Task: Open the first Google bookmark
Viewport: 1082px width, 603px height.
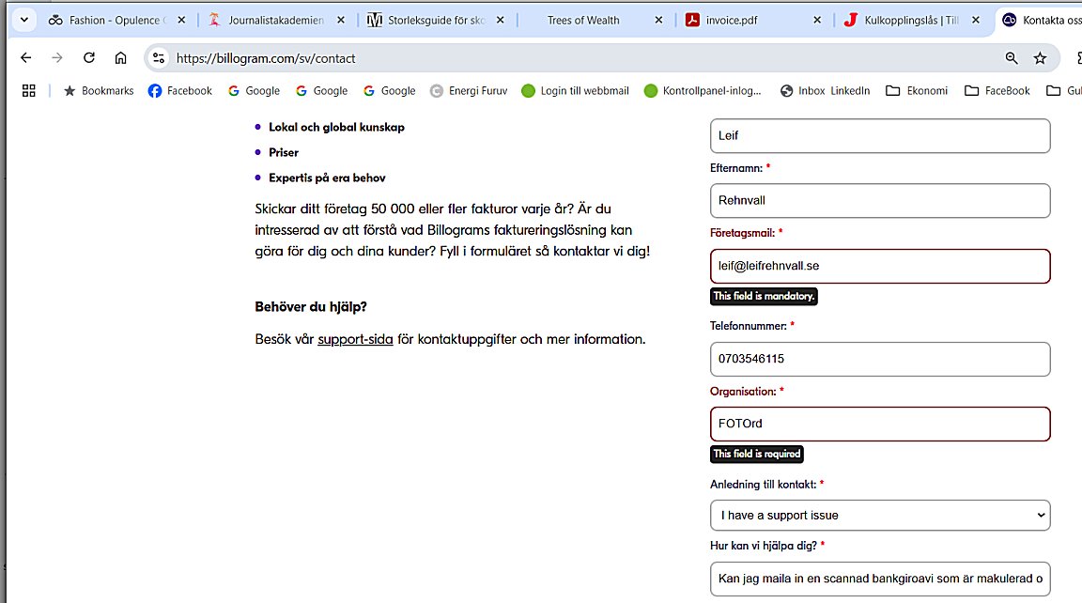Action: (254, 90)
